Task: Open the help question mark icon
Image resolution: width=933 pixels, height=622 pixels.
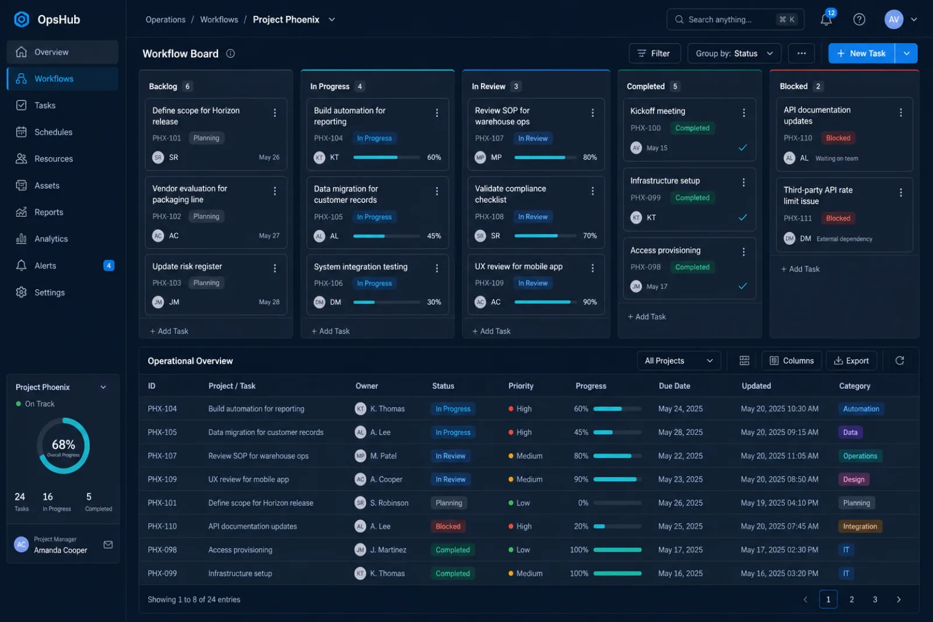Action: (859, 19)
